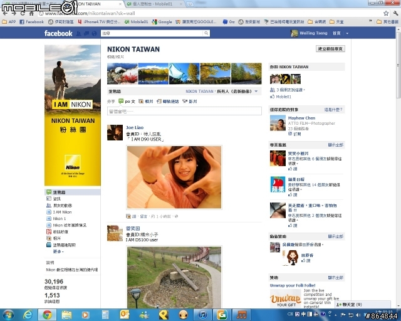Open Windows Media Player on taskbar

(85, 315)
